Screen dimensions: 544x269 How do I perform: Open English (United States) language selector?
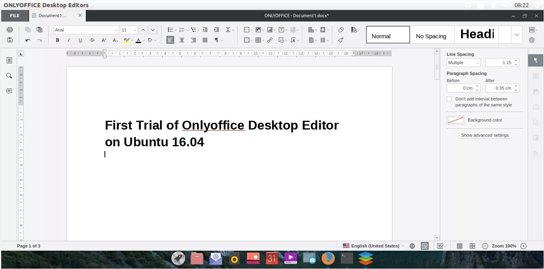[373, 246]
